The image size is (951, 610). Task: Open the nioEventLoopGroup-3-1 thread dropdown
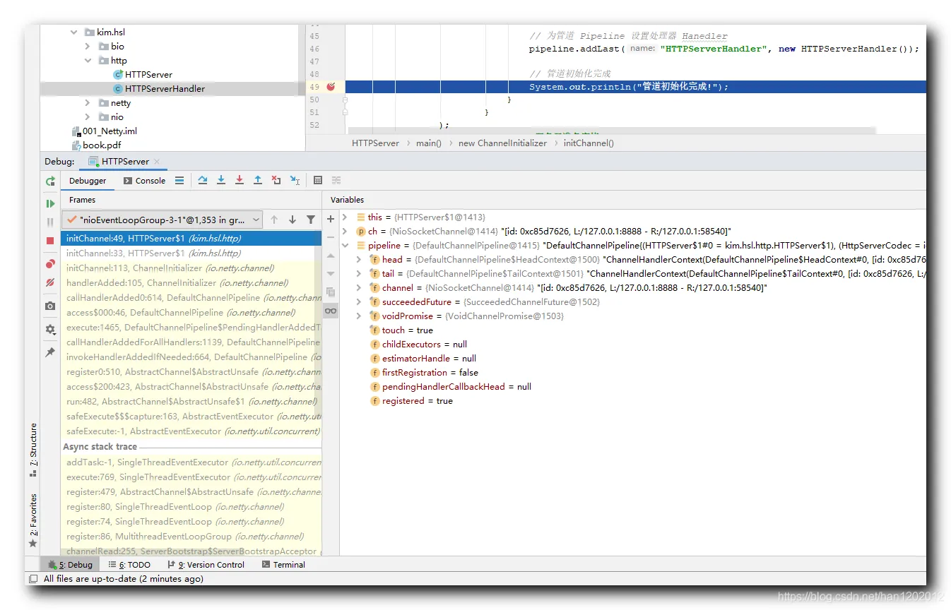point(162,220)
